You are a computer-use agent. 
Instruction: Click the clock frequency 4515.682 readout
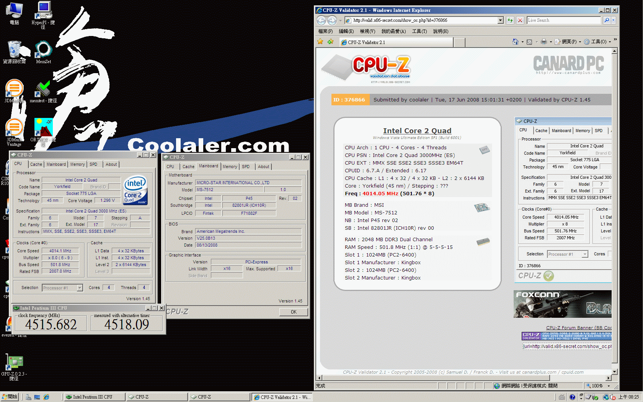(x=51, y=324)
